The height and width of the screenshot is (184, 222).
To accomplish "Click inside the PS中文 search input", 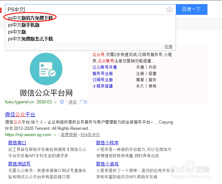I will tap(85, 9).
